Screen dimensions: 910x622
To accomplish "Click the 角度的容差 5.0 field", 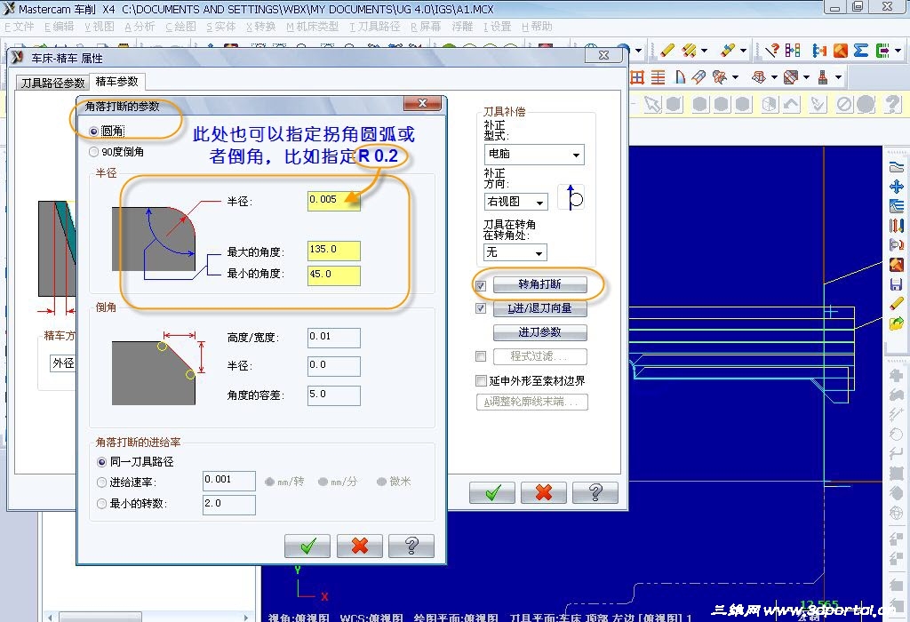I will 334,395.
